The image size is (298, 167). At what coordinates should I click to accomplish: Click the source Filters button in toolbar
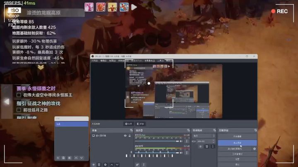[140, 124]
